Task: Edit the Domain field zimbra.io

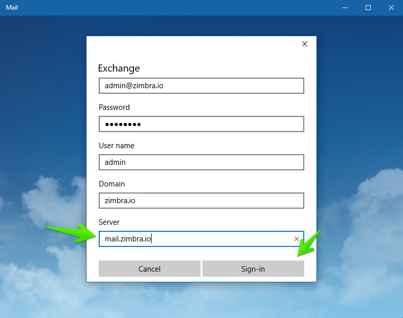Action: click(x=201, y=201)
